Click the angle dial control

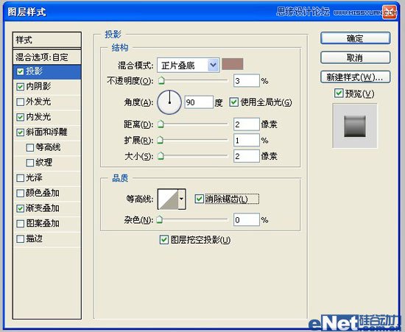(169, 102)
